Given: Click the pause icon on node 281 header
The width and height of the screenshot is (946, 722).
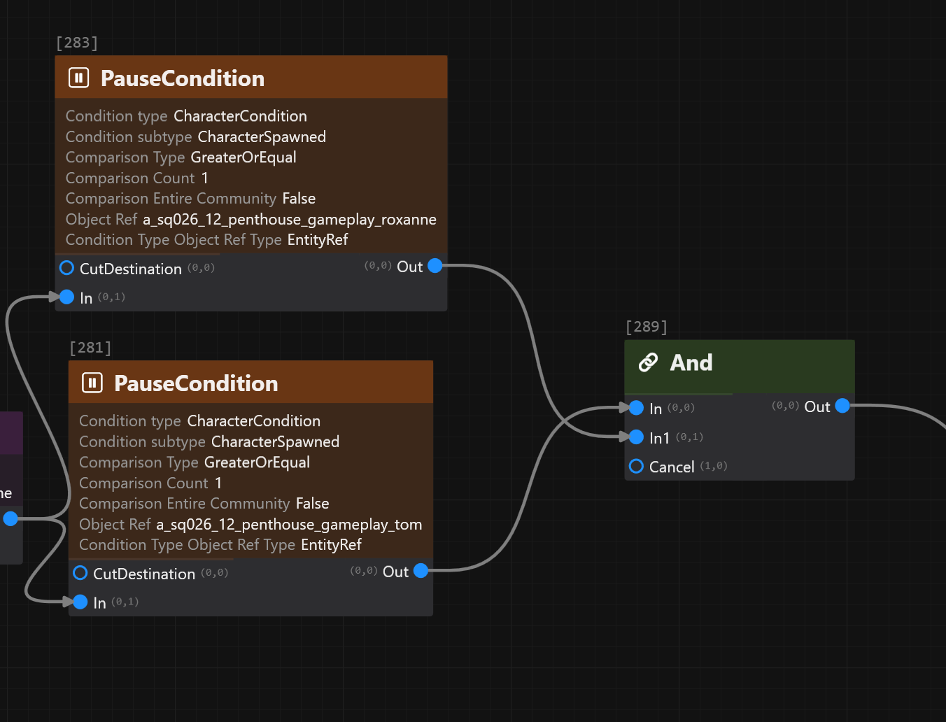Looking at the screenshot, I should (92, 383).
